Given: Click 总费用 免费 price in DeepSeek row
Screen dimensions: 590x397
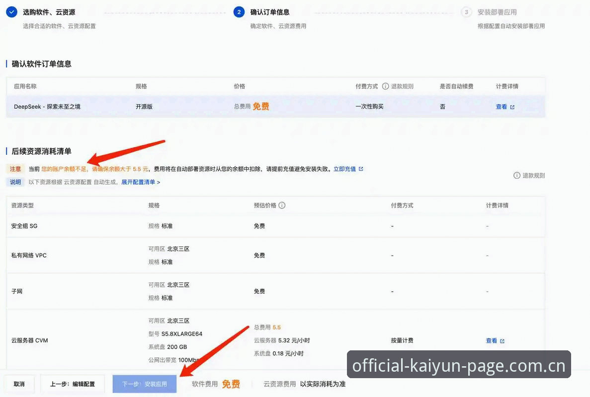Looking at the screenshot, I should point(252,107).
